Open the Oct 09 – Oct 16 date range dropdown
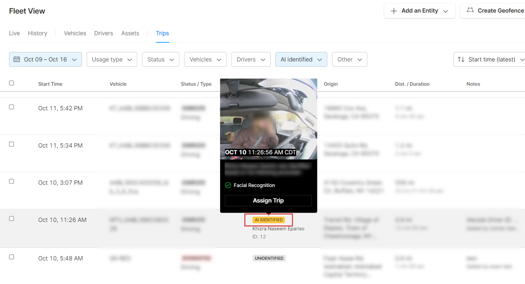Image resolution: width=525 pixels, height=284 pixels. pos(45,60)
